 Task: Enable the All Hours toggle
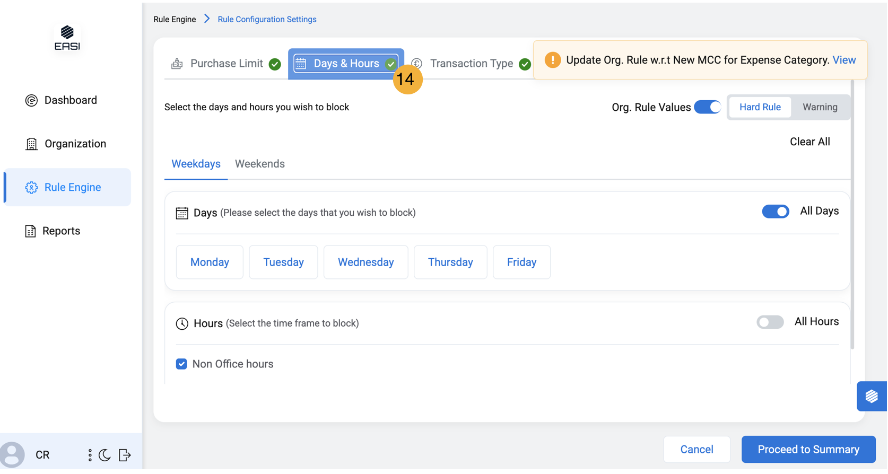(x=770, y=322)
